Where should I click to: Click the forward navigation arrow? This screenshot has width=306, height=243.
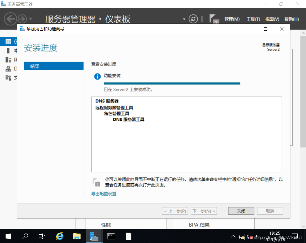pyautogui.click(x=22, y=19)
